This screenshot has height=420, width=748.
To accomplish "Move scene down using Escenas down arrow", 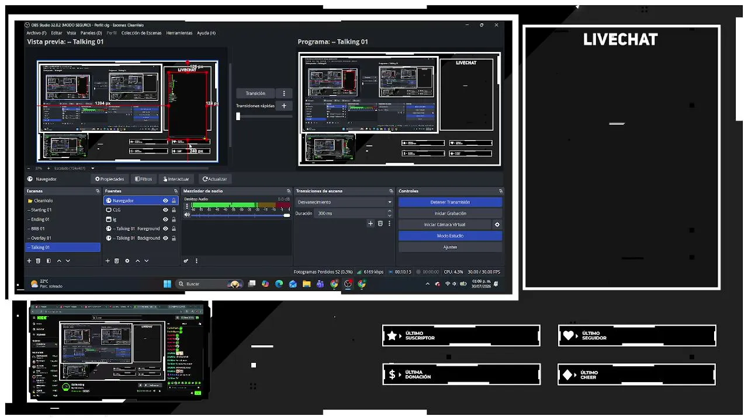I will click(68, 261).
